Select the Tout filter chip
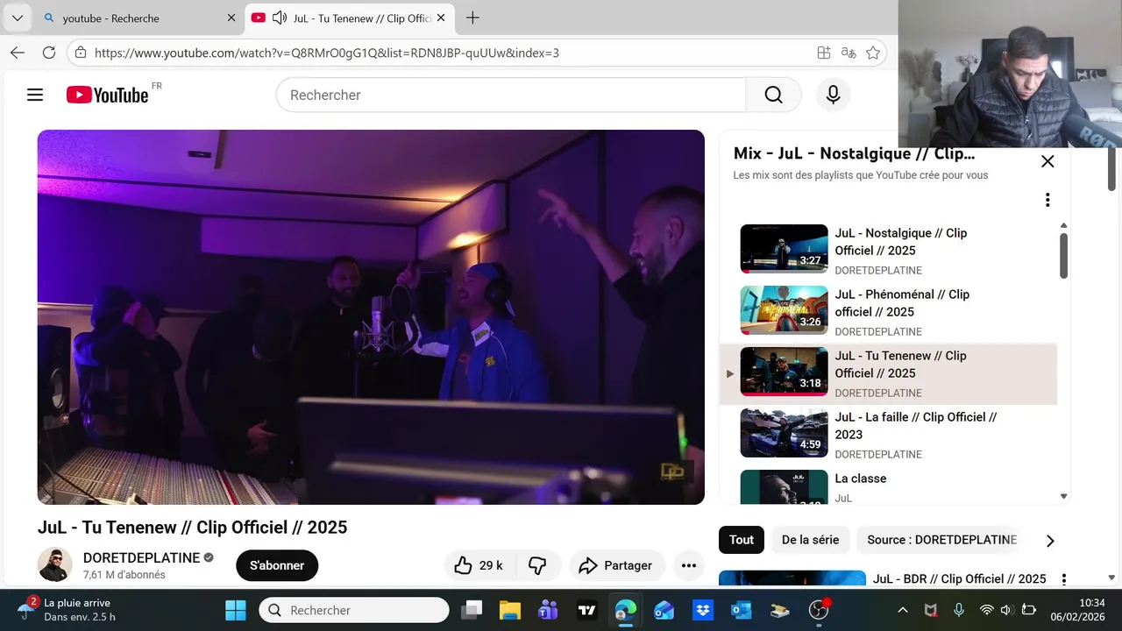The width and height of the screenshot is (1122, 631). click(742, 540)
